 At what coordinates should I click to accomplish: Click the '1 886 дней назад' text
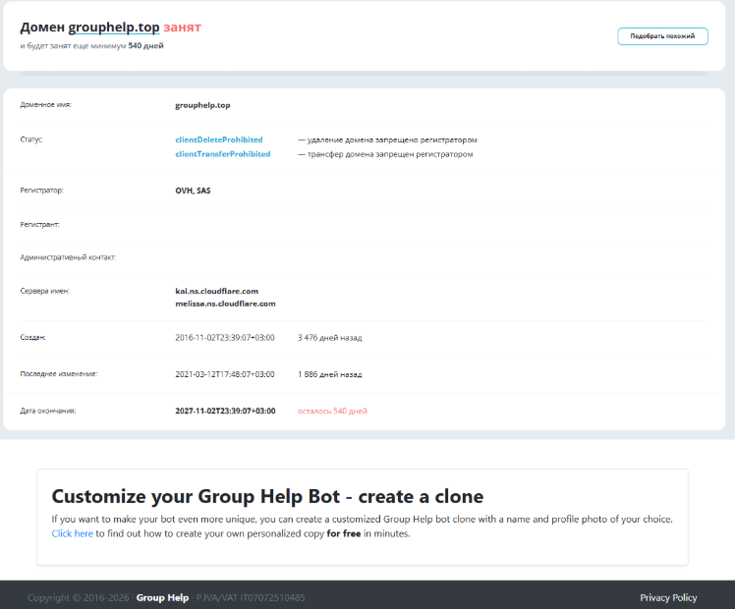click(x=329, y=374)
